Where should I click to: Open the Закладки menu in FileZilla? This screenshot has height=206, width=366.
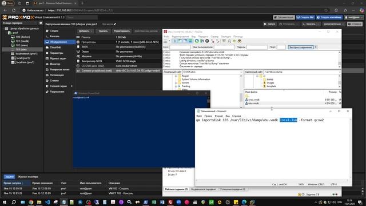pyautogui.click(x=226, y=37)
